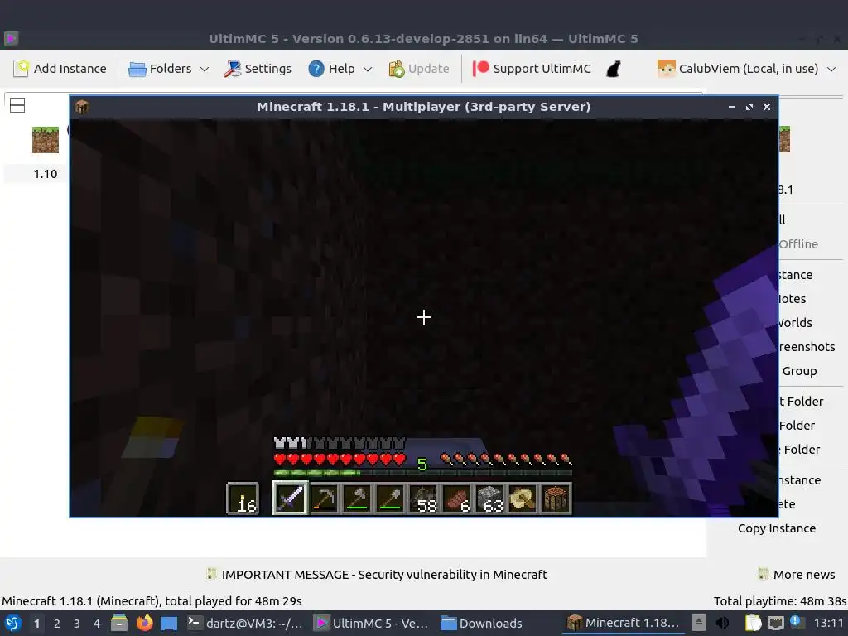The image size is (848, 636).
Task: Switch to workspace 3 in taskbar
Action: point(77,624)
